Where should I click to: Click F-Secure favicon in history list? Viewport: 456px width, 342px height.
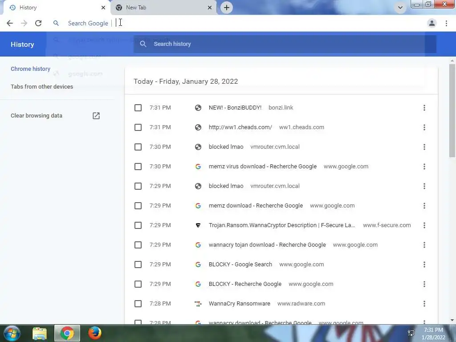pyautogui.click(x=198, y=225)
